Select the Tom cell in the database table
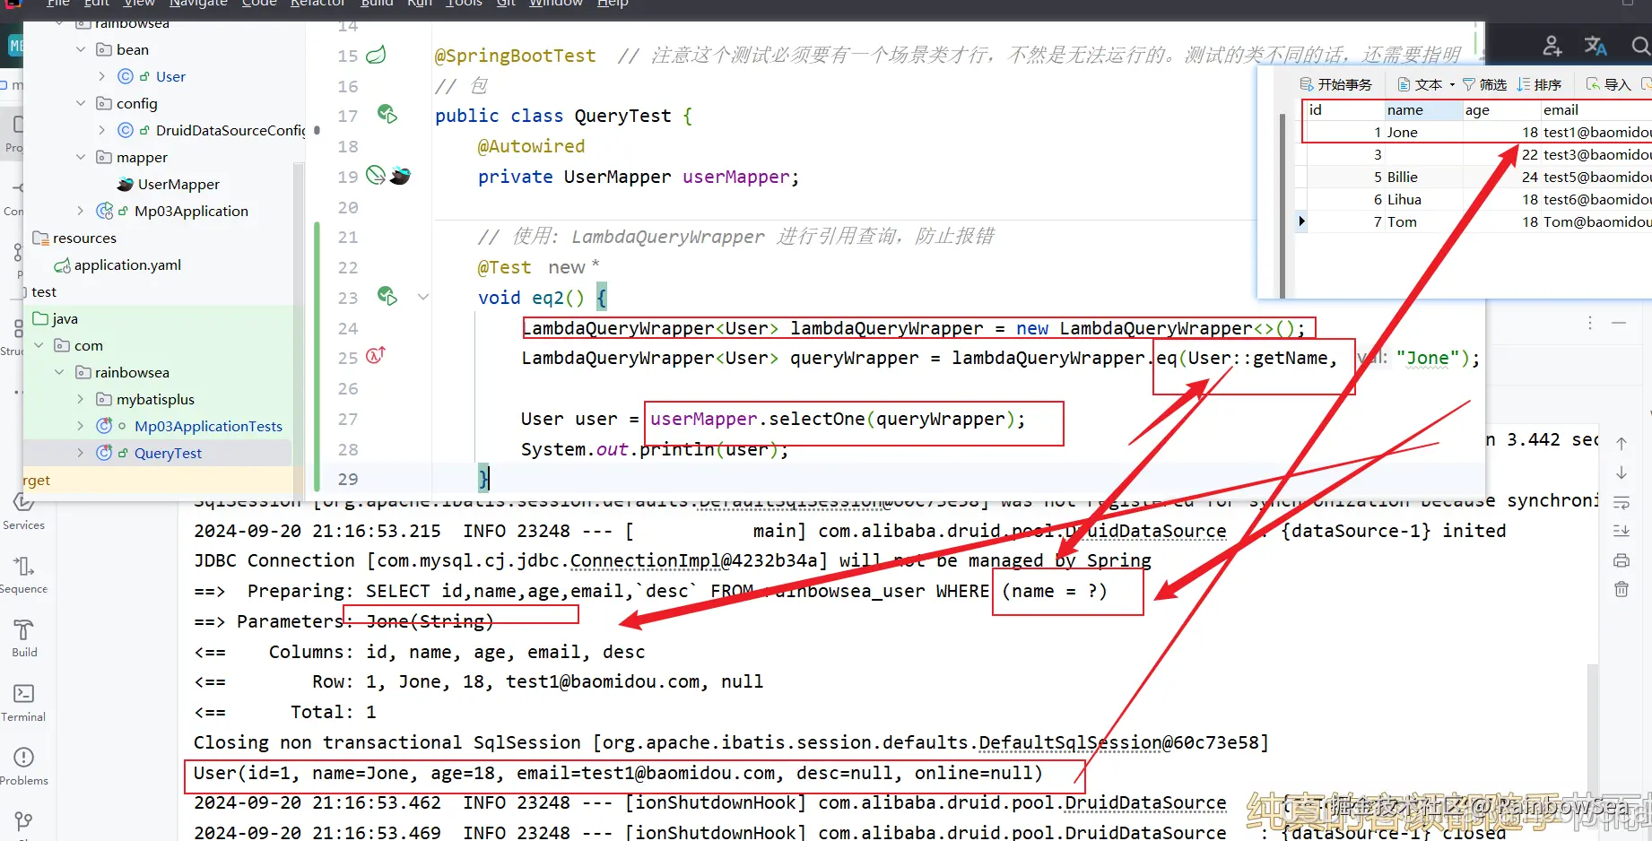Viewport: 1652px width, 841px height. [1422, 222]
